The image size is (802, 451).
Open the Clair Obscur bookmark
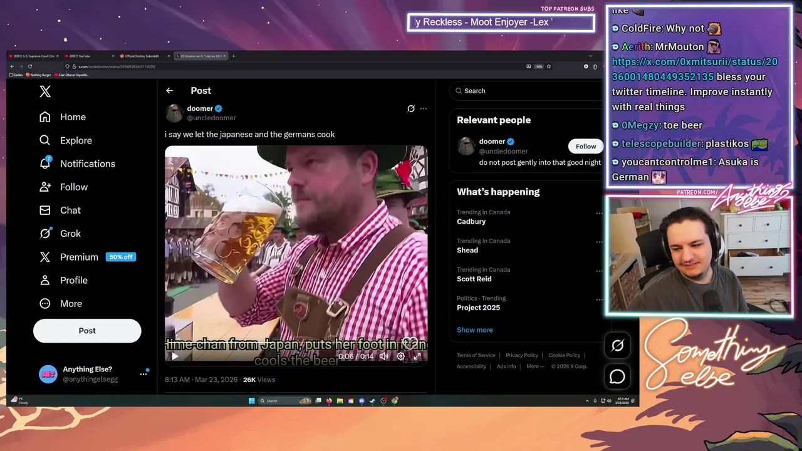point(72,75)
